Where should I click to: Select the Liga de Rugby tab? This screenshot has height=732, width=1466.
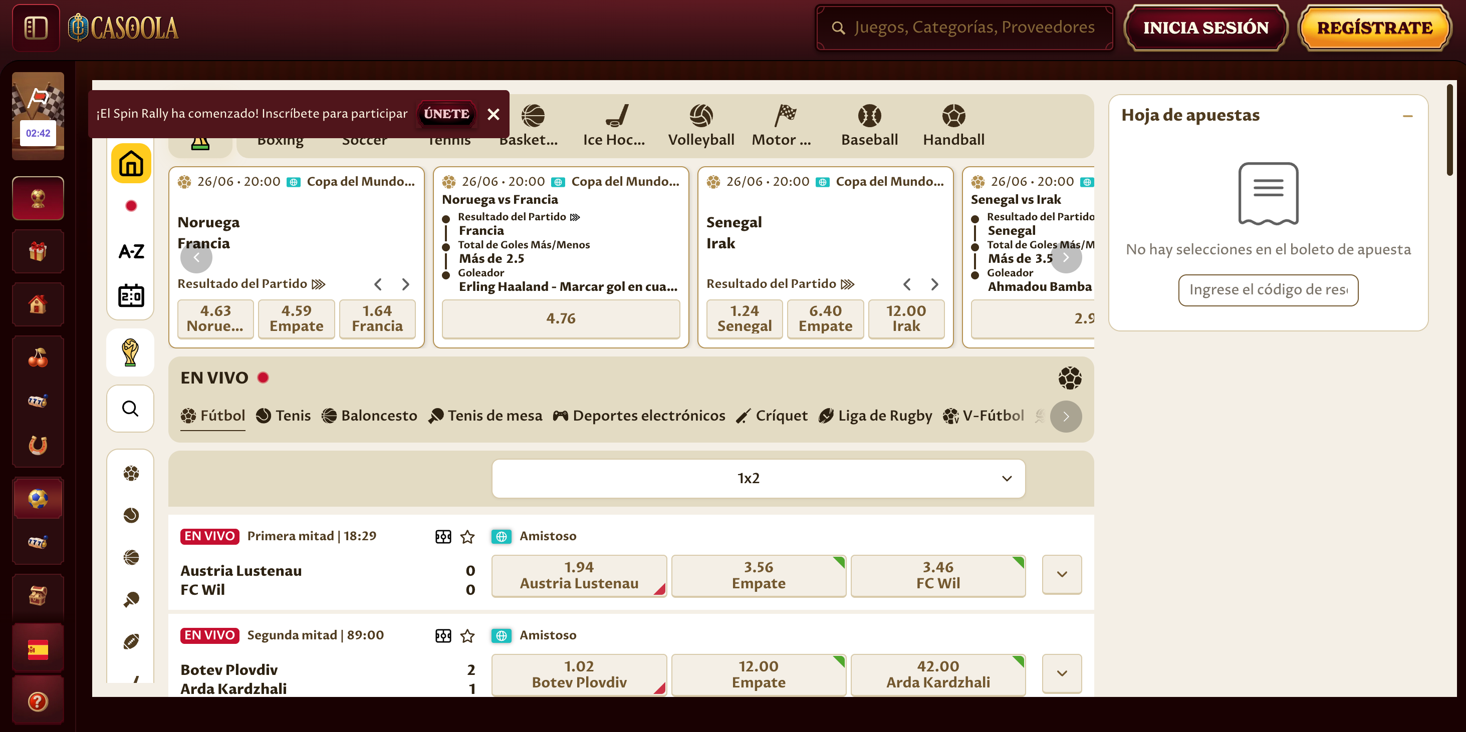coord(875,416)
